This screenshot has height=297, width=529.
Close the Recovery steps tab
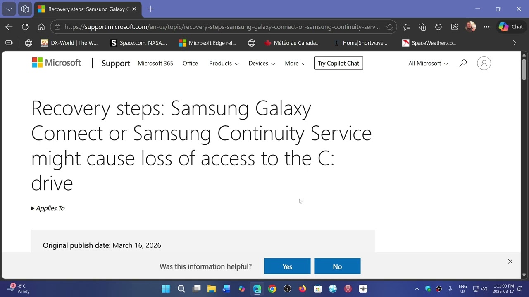coord(134,9)
